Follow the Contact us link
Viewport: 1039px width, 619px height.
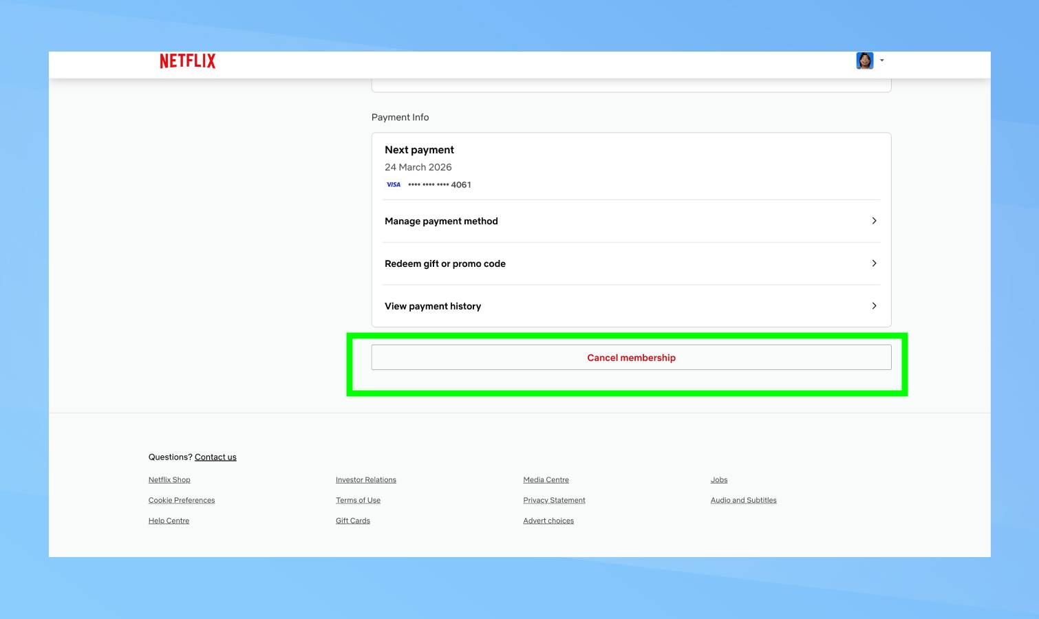coord(215,457)
